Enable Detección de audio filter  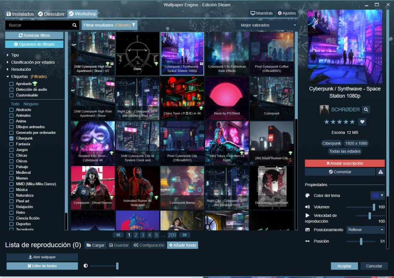[11, 90]
